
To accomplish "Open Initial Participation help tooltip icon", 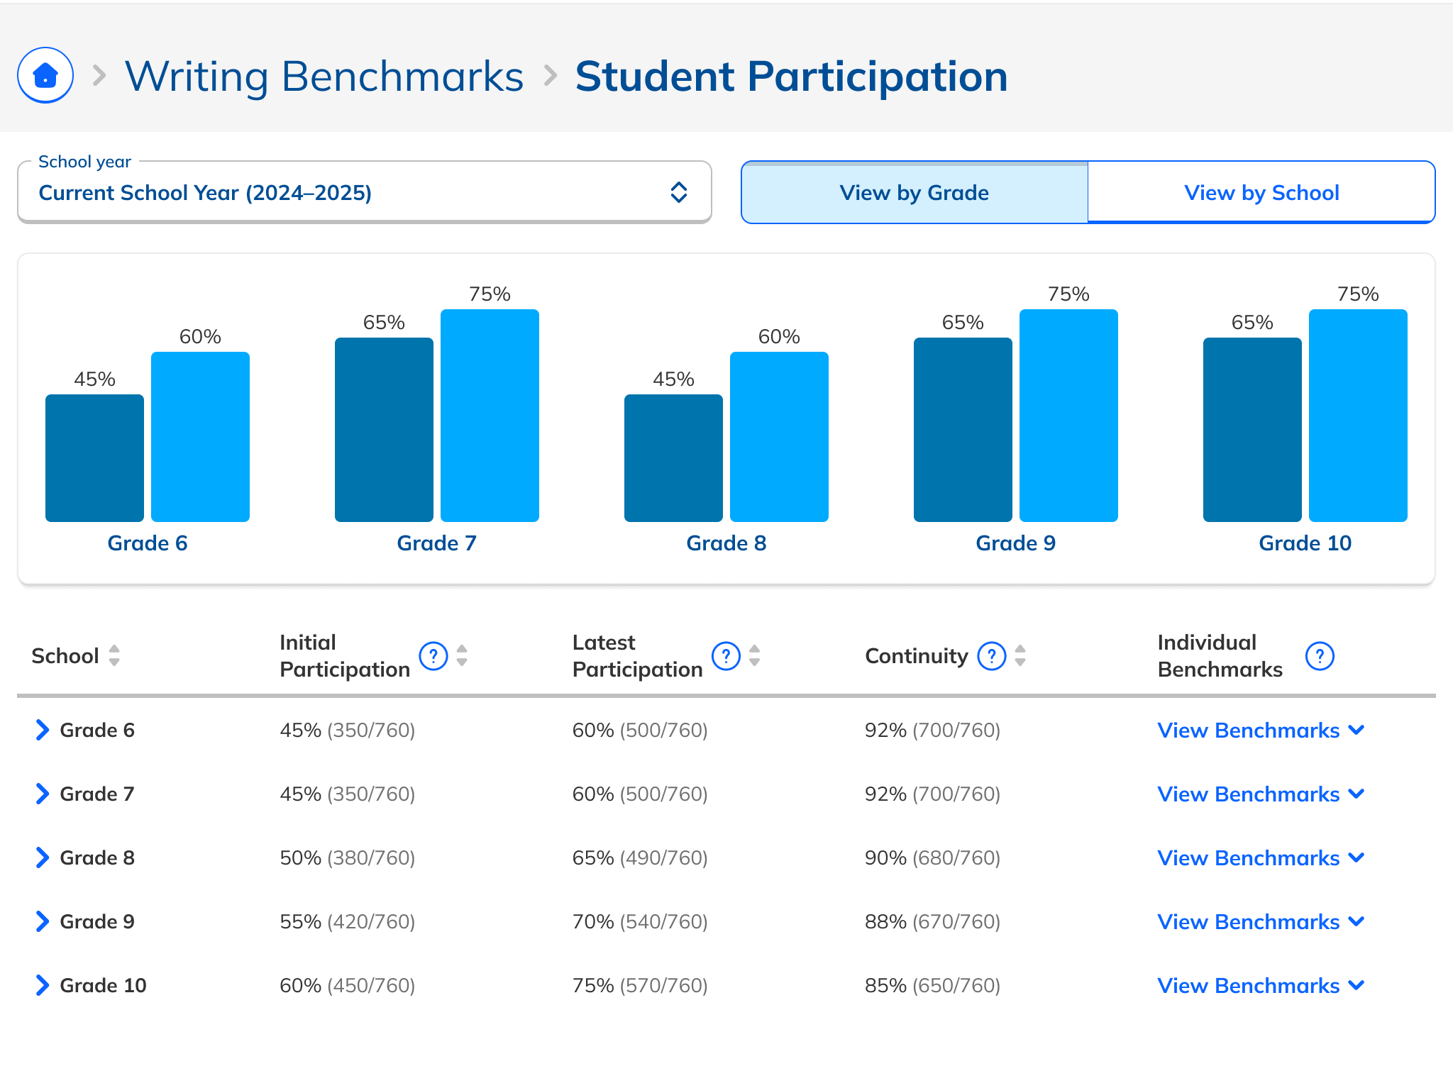I will [x=433, y=656].
